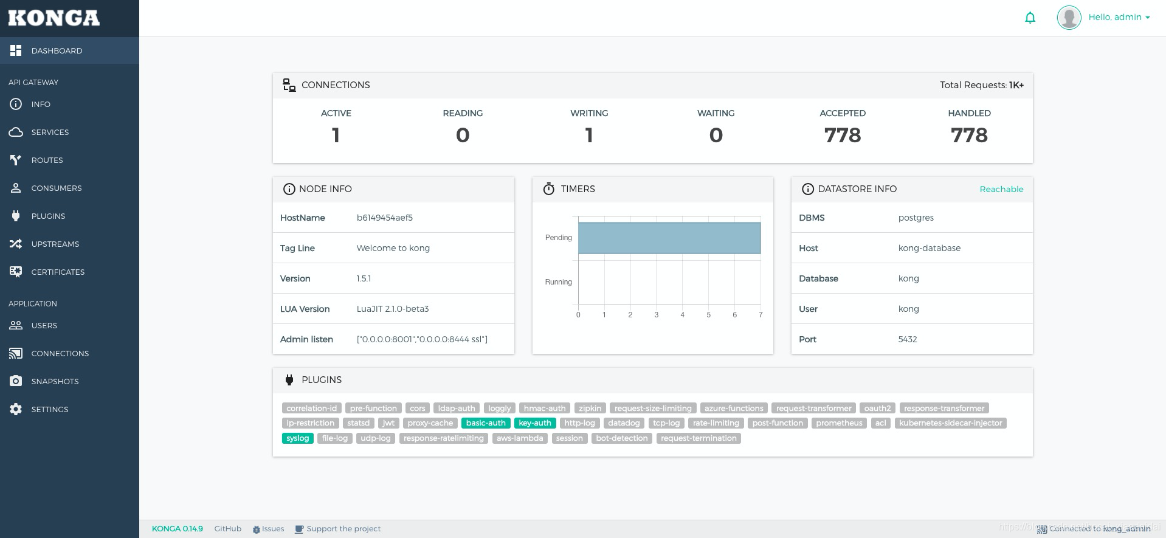Click the Certificates badge icon

coord(16,272)
